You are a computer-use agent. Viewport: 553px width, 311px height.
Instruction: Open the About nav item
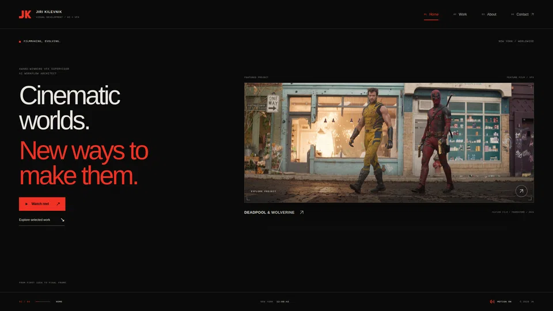click(489, 14)
